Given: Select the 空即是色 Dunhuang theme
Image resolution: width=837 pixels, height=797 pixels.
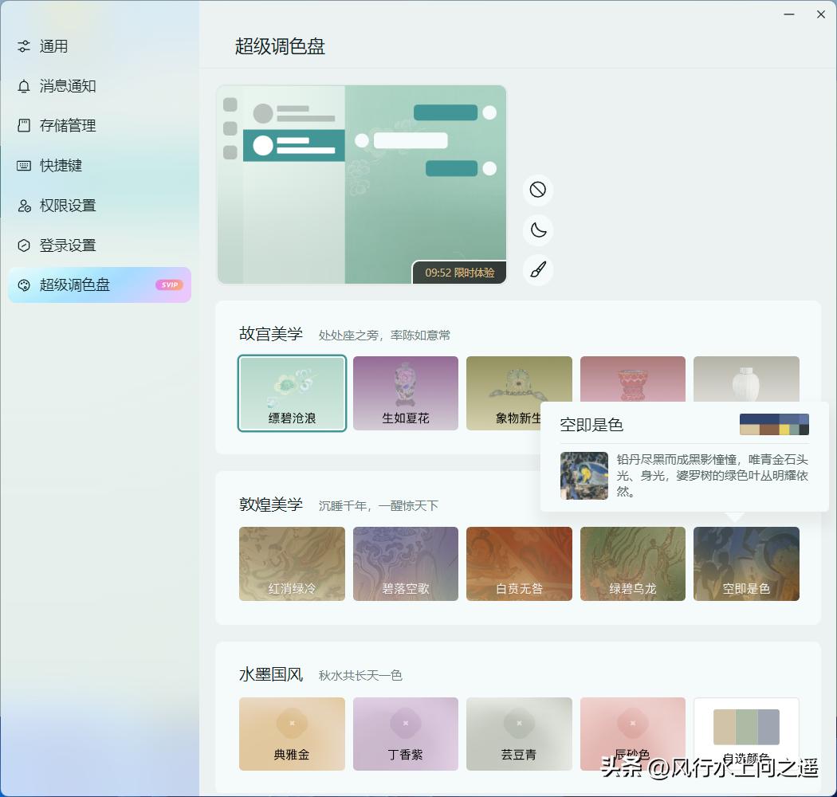Looking at the screenshot, I should (x=746, y=563).
